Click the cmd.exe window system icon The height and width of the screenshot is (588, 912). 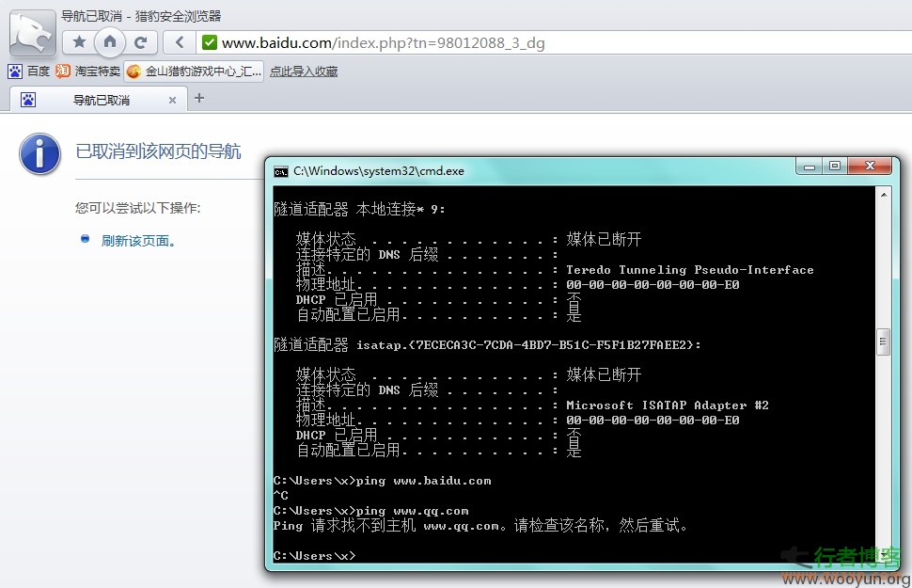pyautogui.click(x=281, y=171)
